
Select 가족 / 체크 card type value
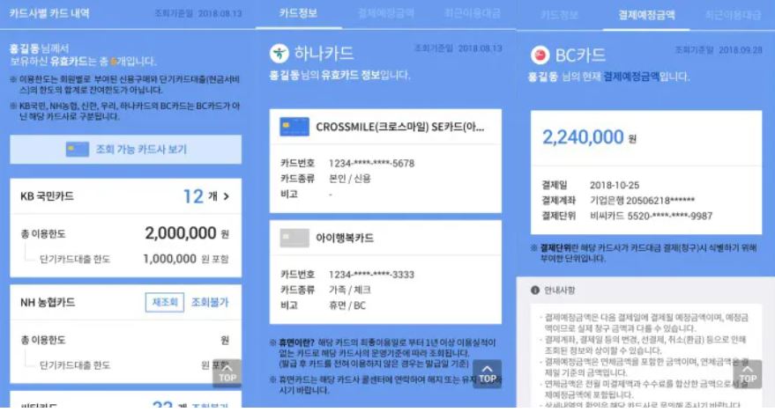(349, 290)
